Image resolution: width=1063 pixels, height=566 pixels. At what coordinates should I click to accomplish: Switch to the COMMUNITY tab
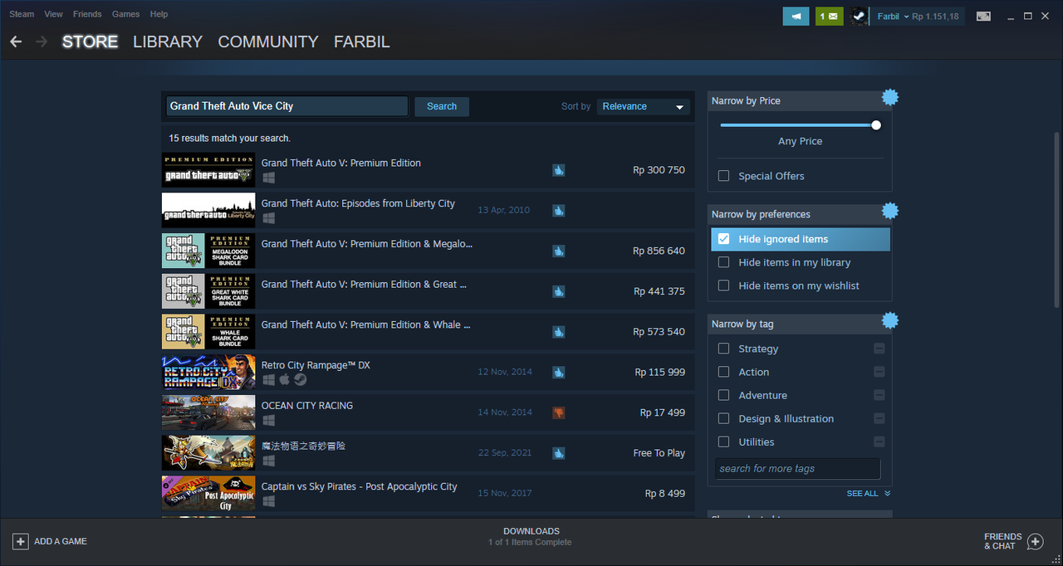click(x=268, y=41)
